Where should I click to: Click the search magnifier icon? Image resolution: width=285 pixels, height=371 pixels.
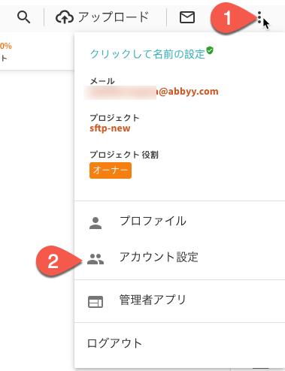click(x=24, y=17)
